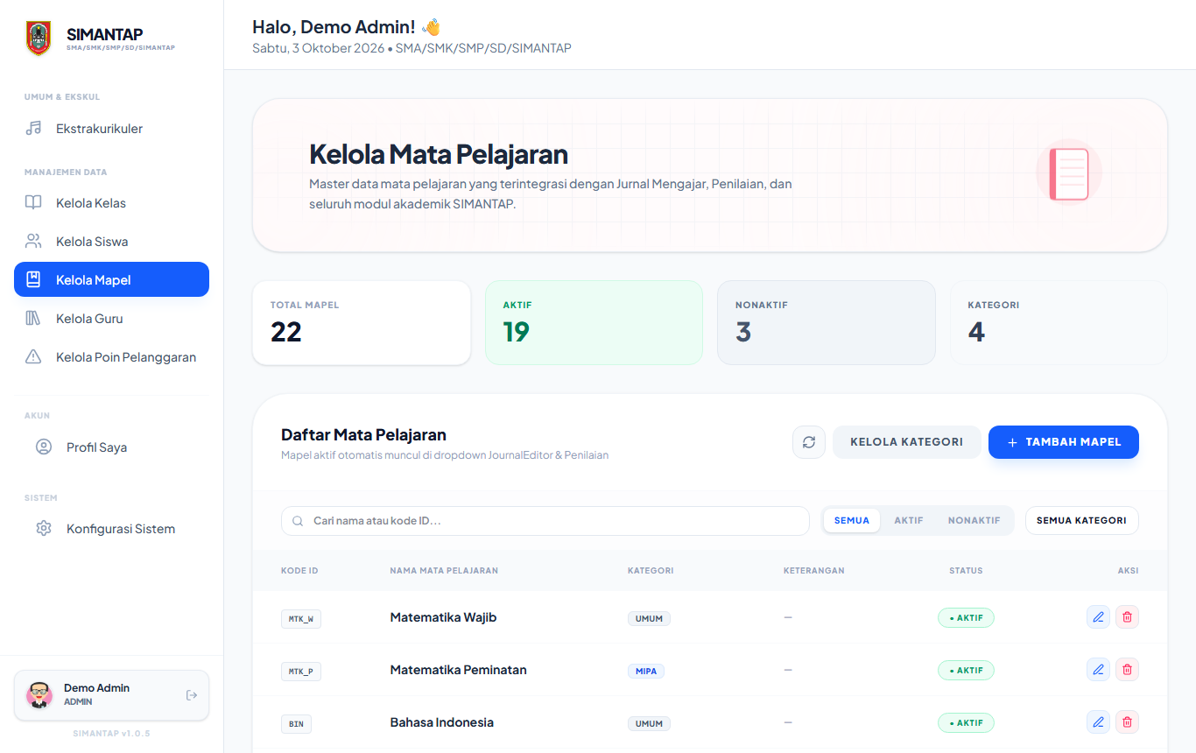Click the Kelola Guru library icon
This screenshot has width=1196, height=753.
pos(33,319)
